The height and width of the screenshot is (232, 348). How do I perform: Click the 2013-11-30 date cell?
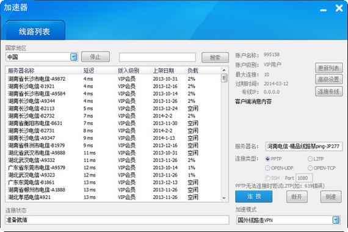pos(165,123)
